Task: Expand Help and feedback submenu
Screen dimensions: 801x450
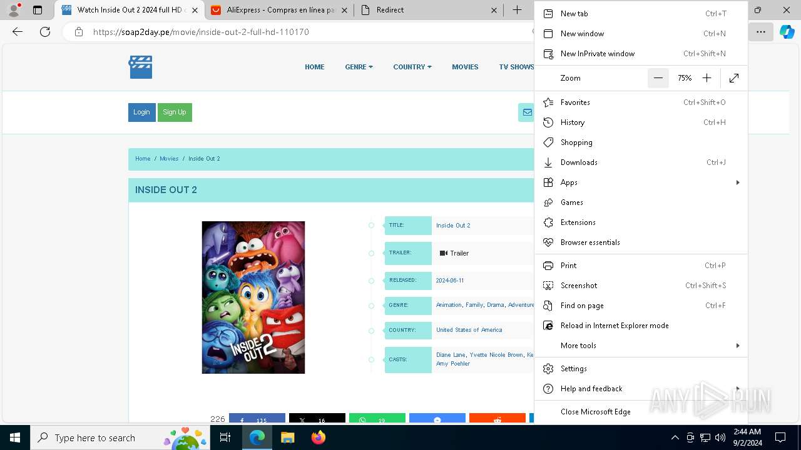Action: coord(641,389)
